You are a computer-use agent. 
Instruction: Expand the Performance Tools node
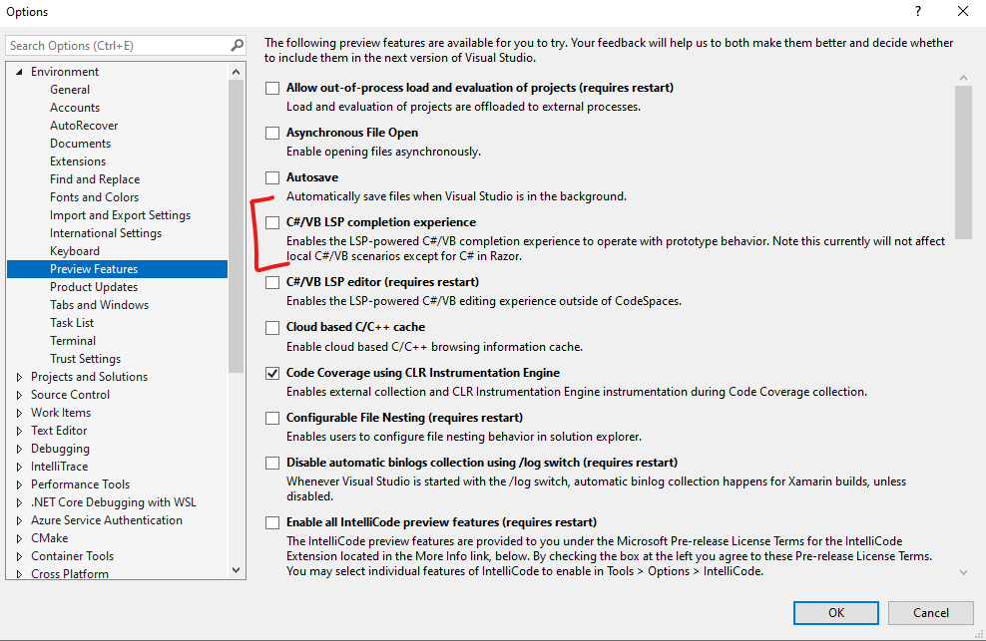[x=19, y=484]
